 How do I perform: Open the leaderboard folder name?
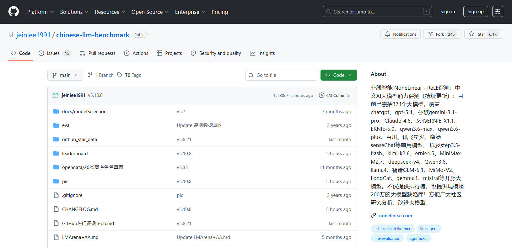(75, 154)
